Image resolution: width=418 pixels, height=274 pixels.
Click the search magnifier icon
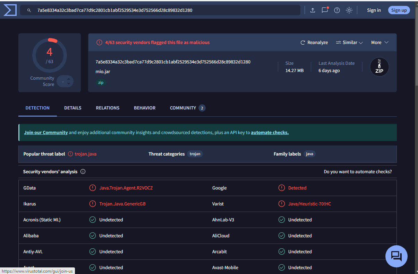coord(29,10)
